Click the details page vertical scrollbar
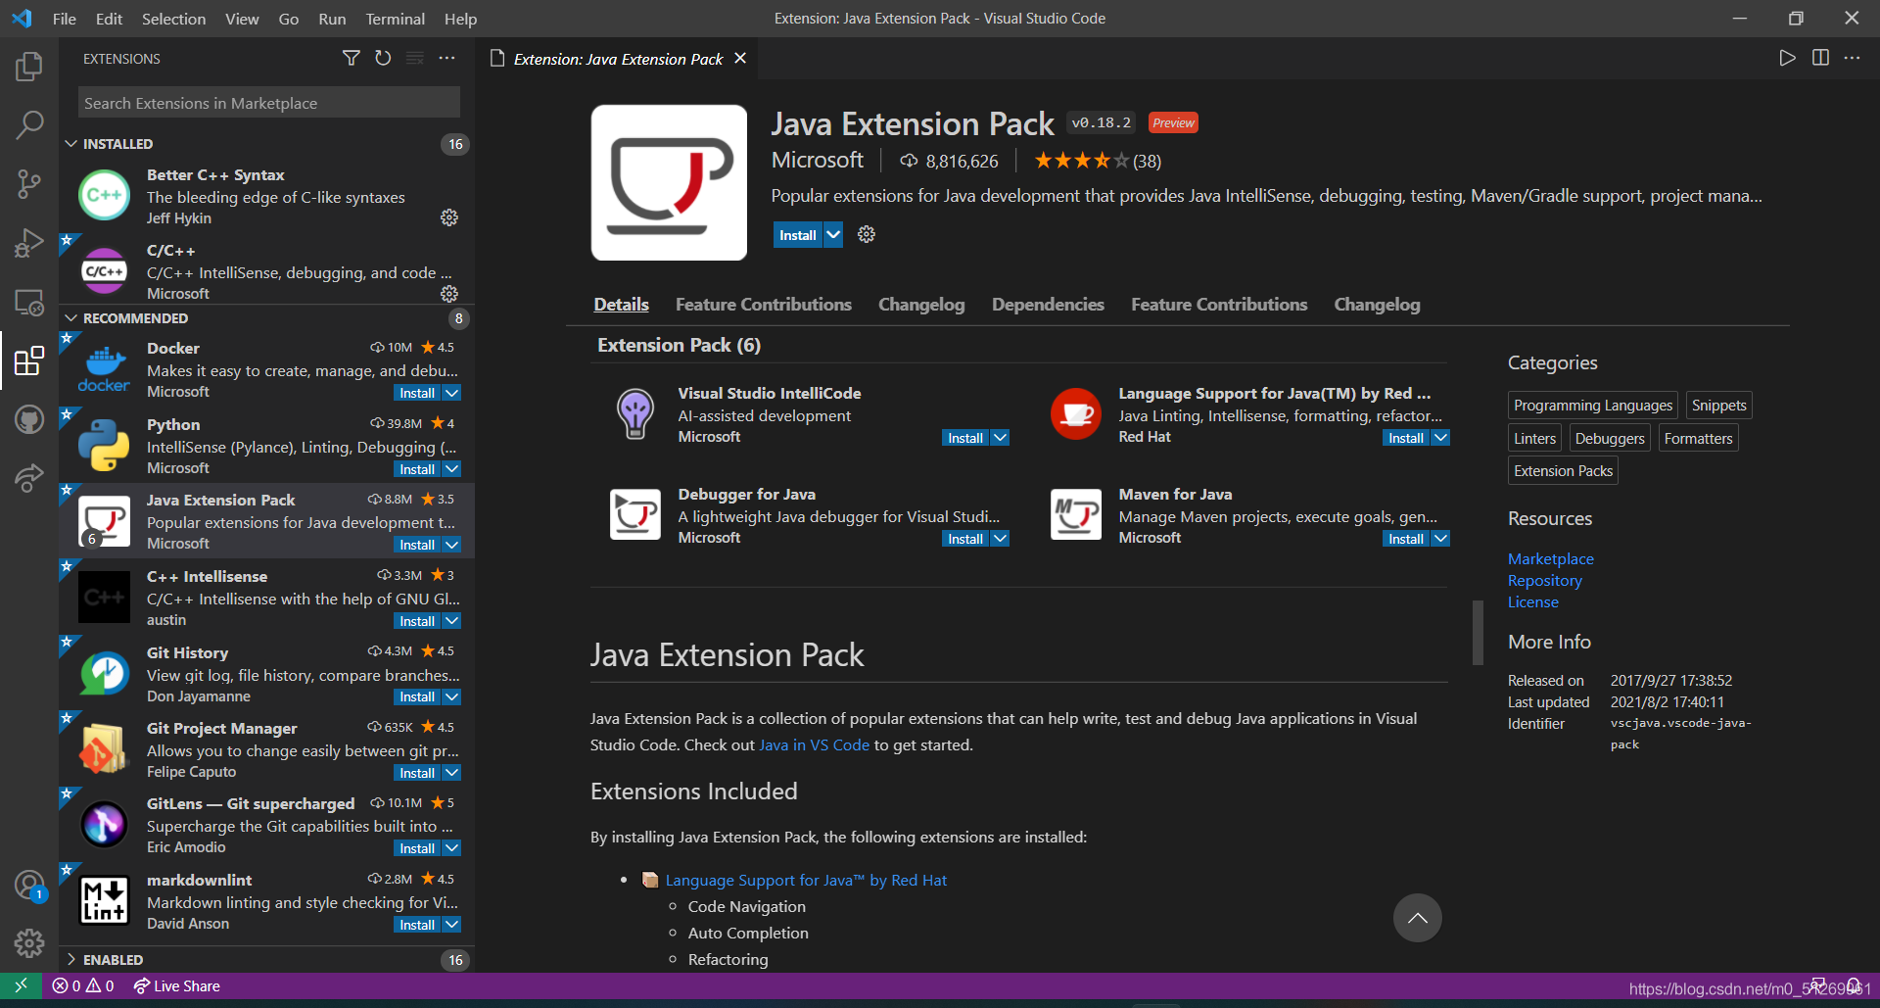This screenshot has height=1008, width=1880. pyautogui.click(x=1478, y=632)
